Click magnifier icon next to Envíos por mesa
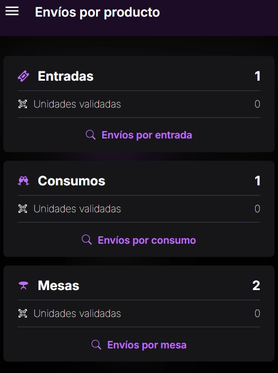Image resolution: width=278 pixels, height=373 pixels. tap(96, 344)
